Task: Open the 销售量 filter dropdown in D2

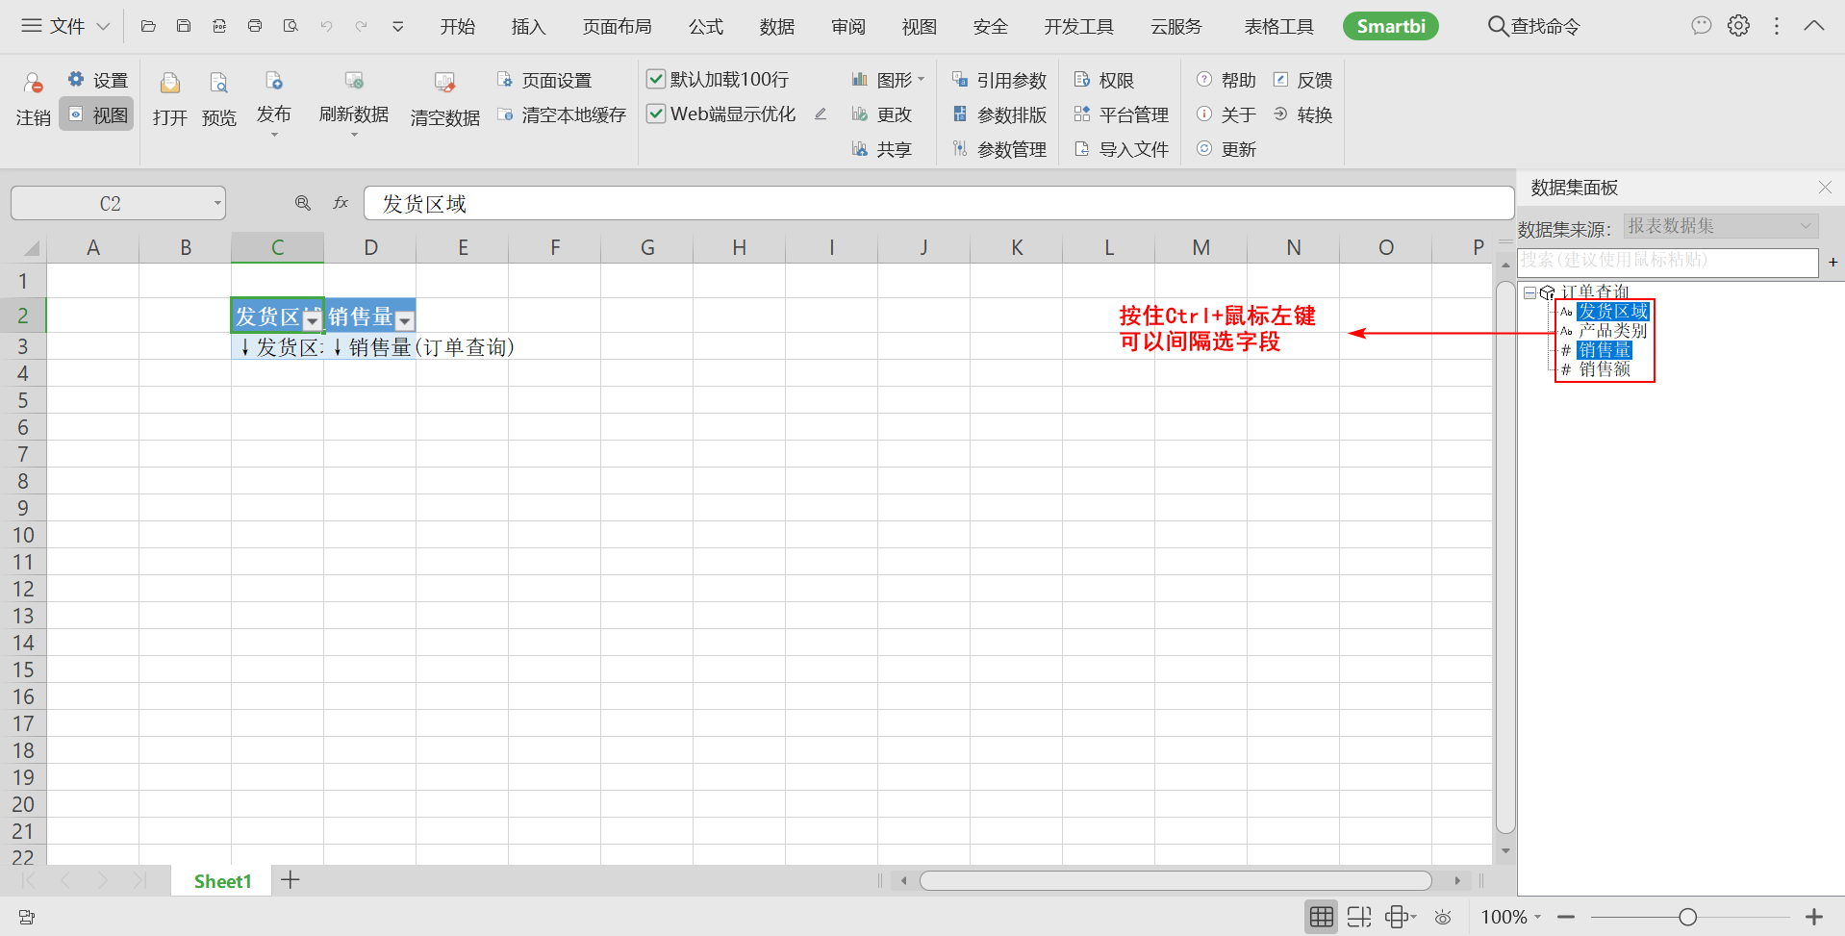Action: coord(405,320)
